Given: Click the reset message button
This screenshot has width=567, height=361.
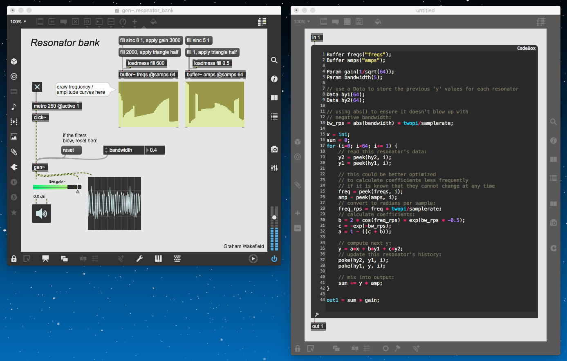Looking at the screenshot, I should coord(71,150).
